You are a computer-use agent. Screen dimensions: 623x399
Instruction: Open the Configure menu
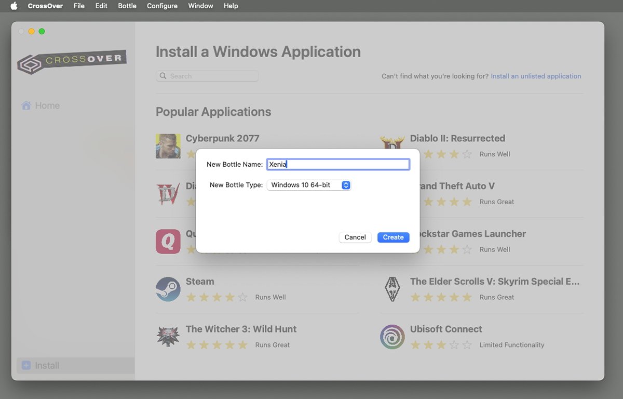point(162,6)
